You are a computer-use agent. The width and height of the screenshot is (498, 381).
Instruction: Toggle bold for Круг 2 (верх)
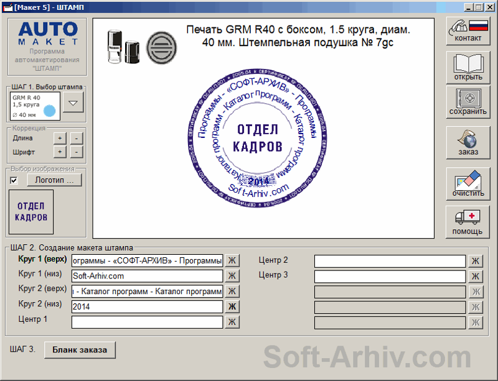click(232, 291)
